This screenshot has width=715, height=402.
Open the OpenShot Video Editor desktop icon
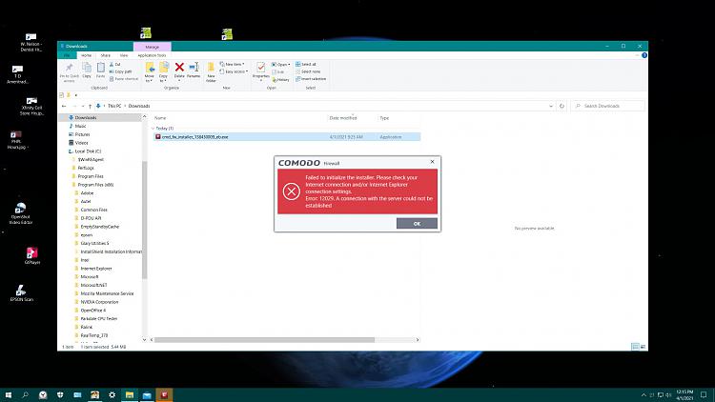tap(20, 213)
